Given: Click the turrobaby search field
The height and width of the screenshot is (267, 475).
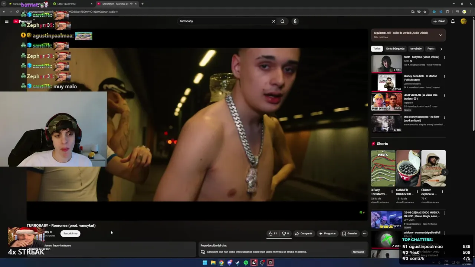Looking at the screenshot, I should point(225,21).
